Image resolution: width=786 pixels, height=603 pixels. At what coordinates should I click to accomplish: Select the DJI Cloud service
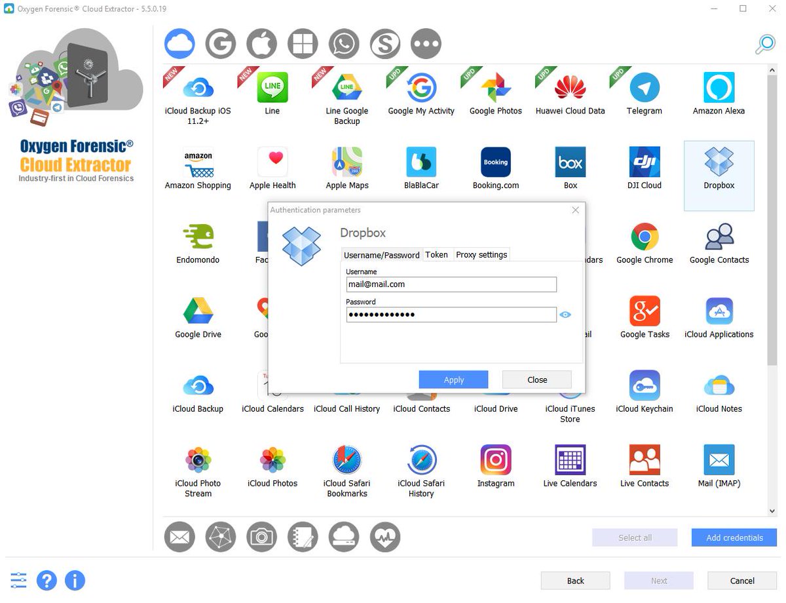[x=645, y=168]
